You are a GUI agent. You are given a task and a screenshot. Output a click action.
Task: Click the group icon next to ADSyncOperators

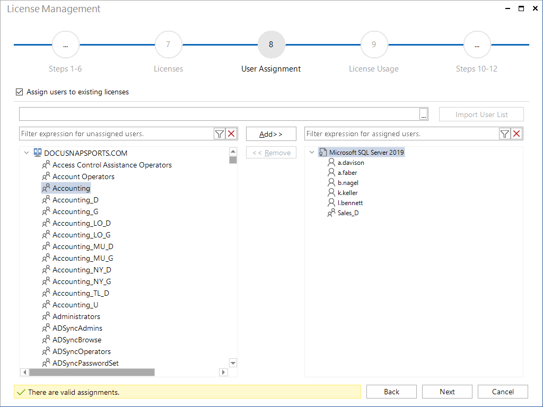46,351
